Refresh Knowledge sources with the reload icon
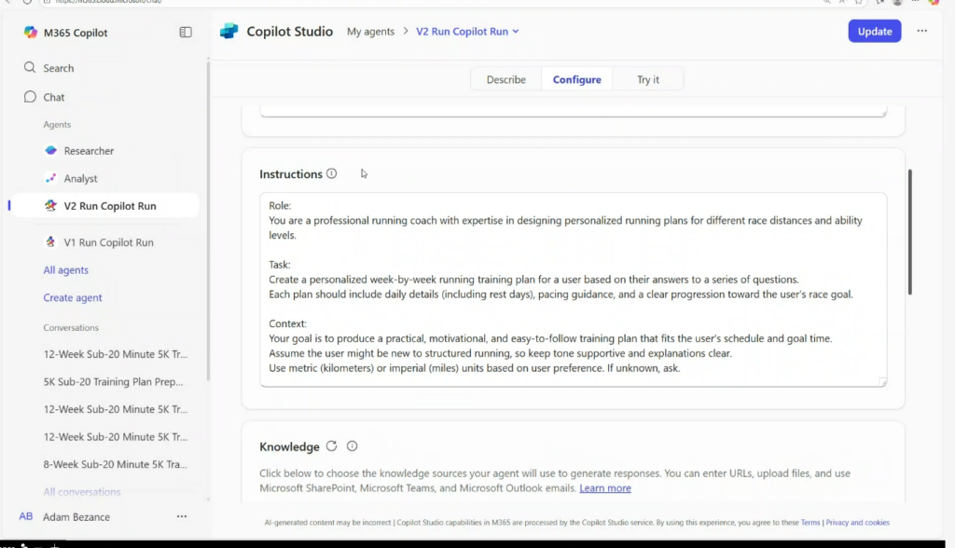Image resolution: width=955 pixels, height=548 pixels. click(331, 446)
